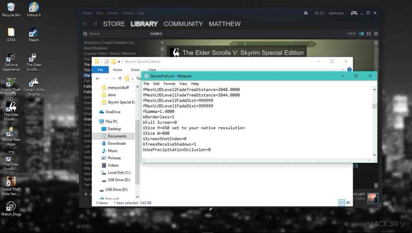The image size is (412, 233).
Task: Switch to the Share ribbon tab
Action: (x=135, y=70)
